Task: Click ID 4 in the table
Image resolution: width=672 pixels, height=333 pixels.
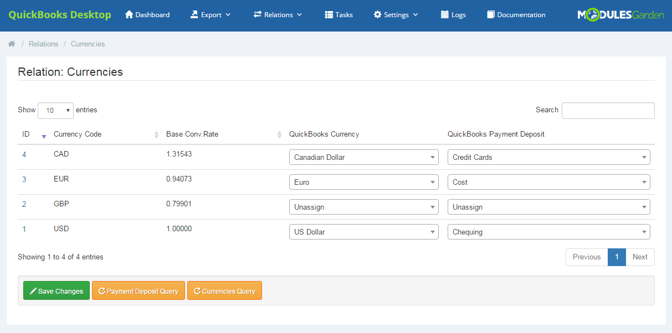Action: (x=24, y=154)
